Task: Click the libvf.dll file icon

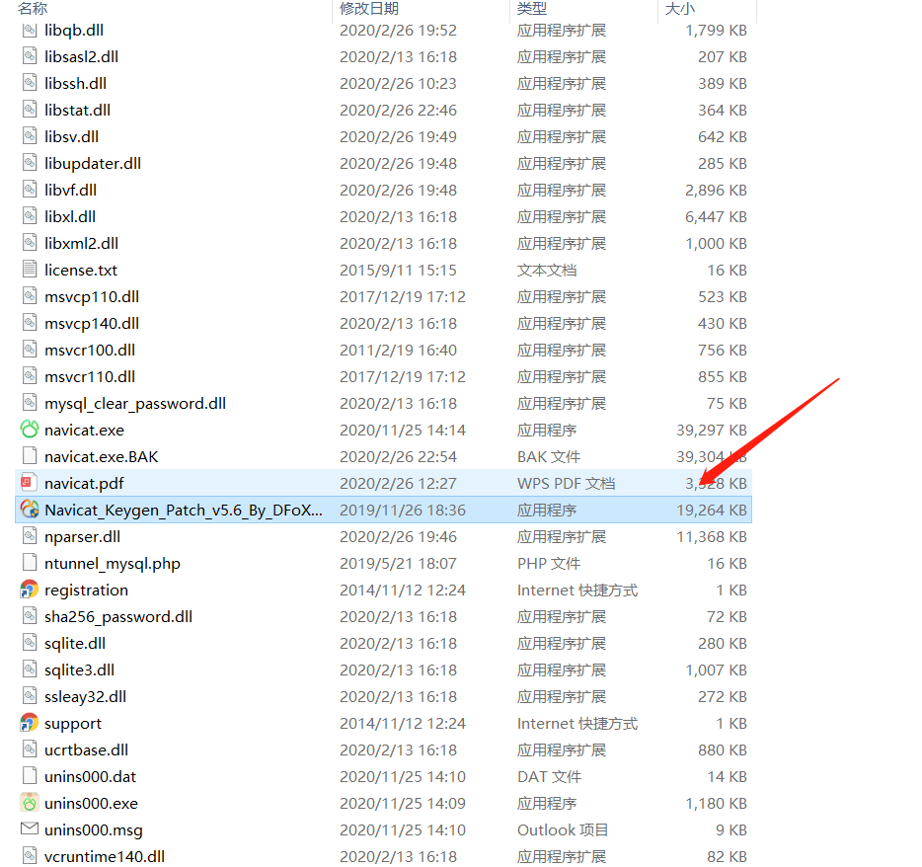Action: pyautogui.click(x=30, y=190)
